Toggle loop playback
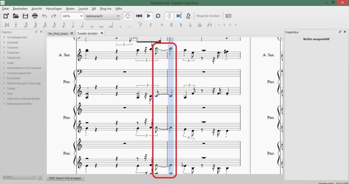Screen dimensions: 349x184 [x=158, y=16]
